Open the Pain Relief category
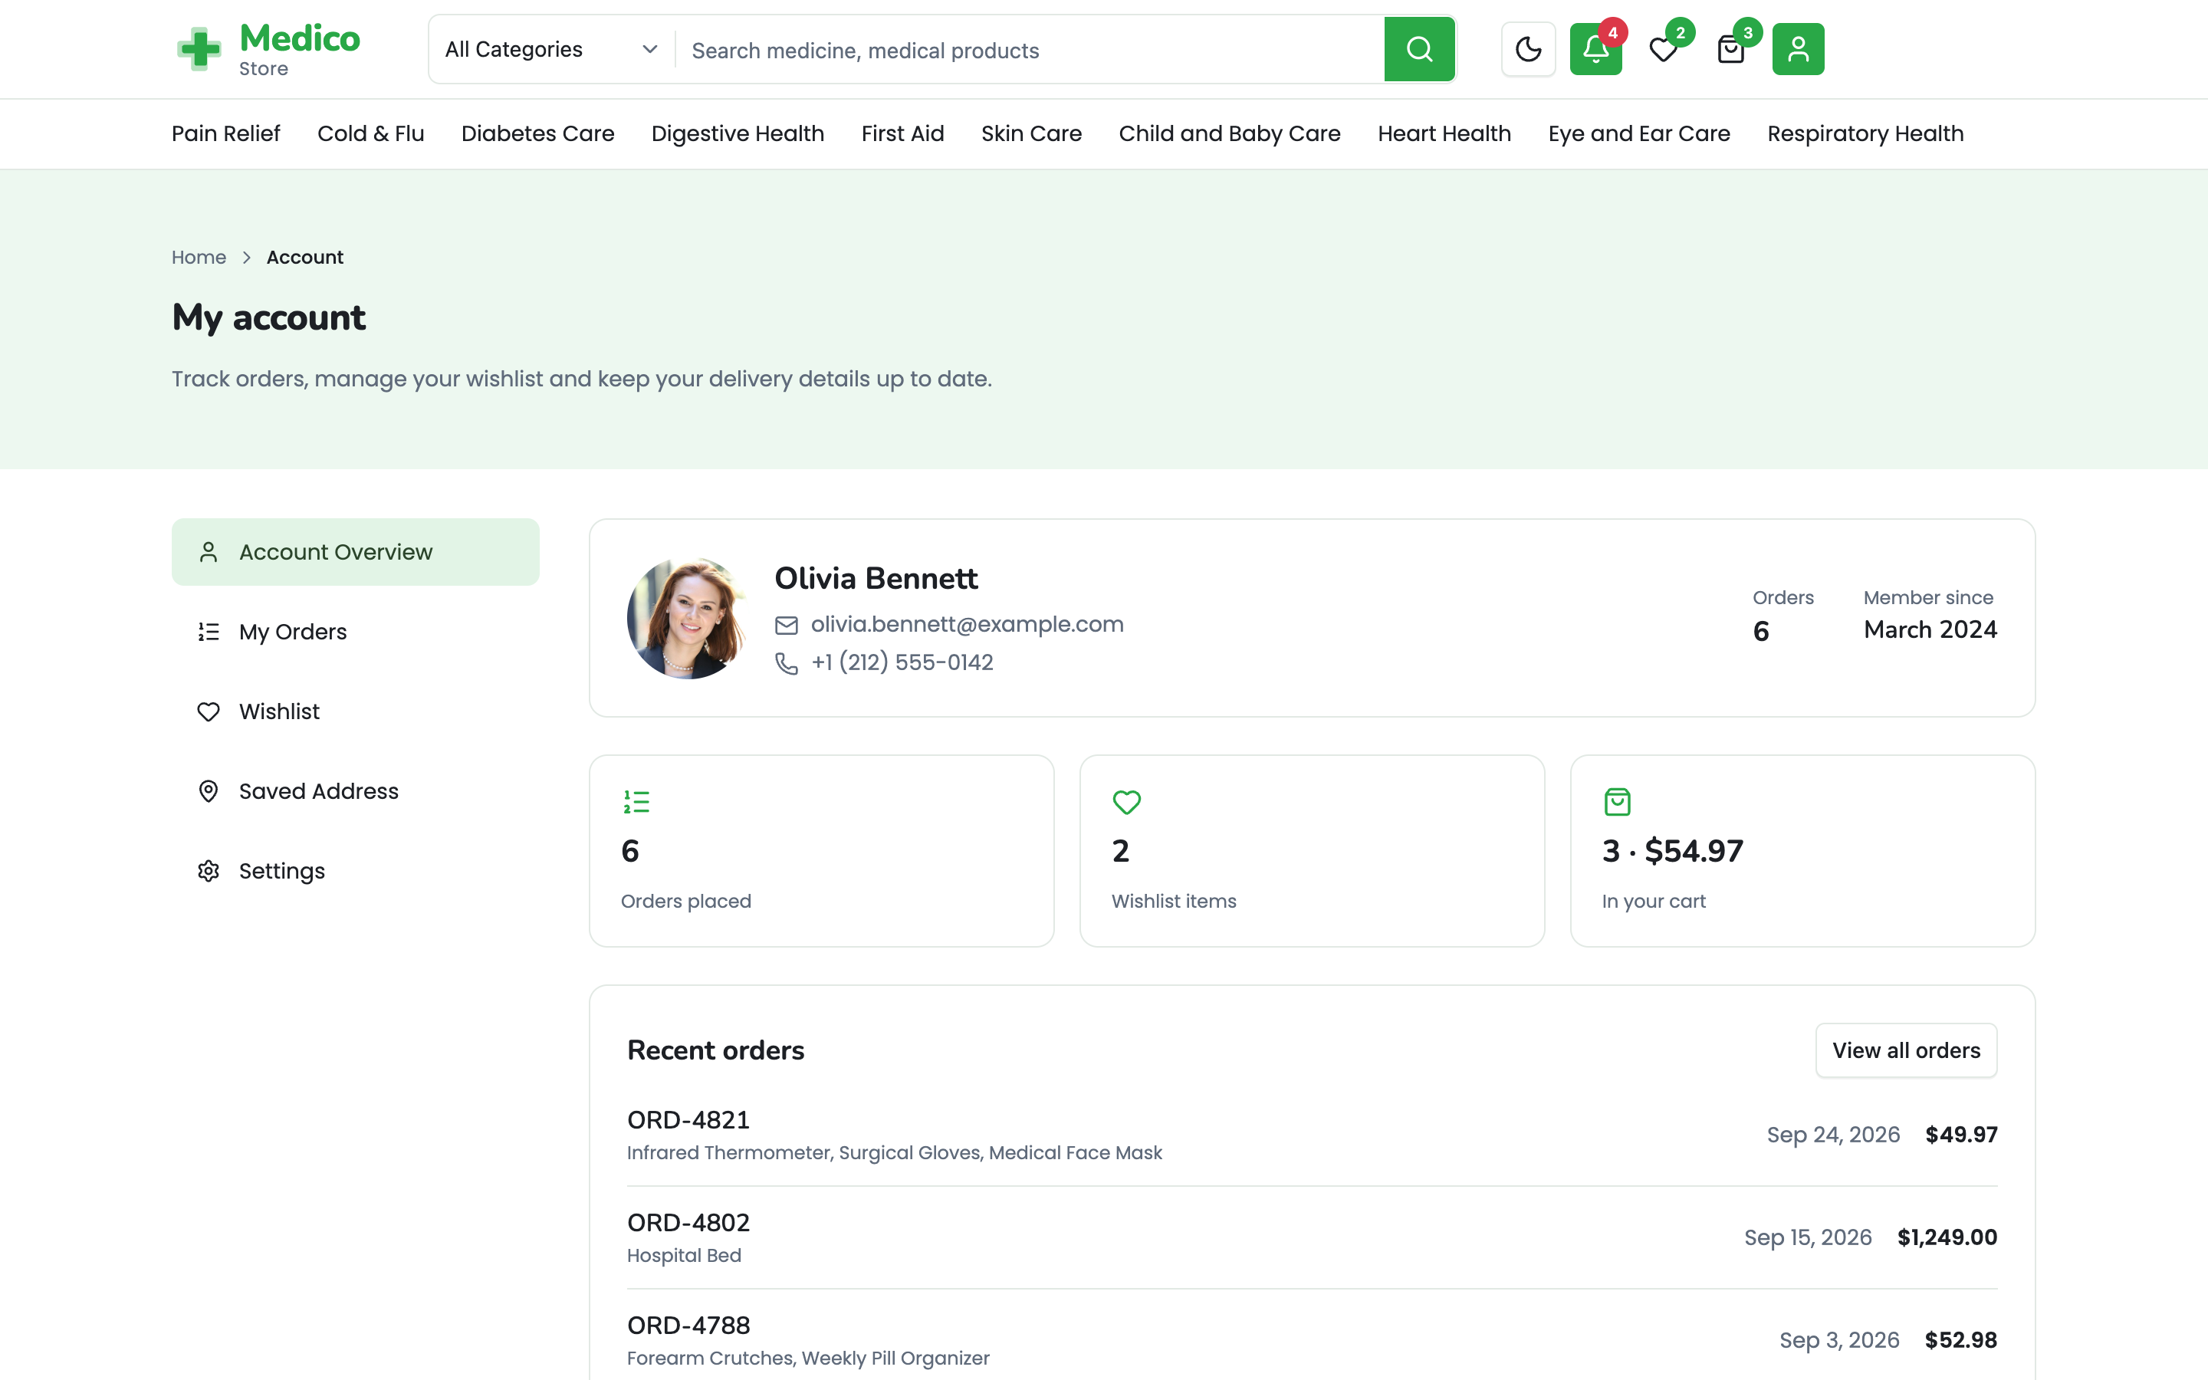Image resolution: width=2208 pixels, height=1380 pixels. point(226,133)
